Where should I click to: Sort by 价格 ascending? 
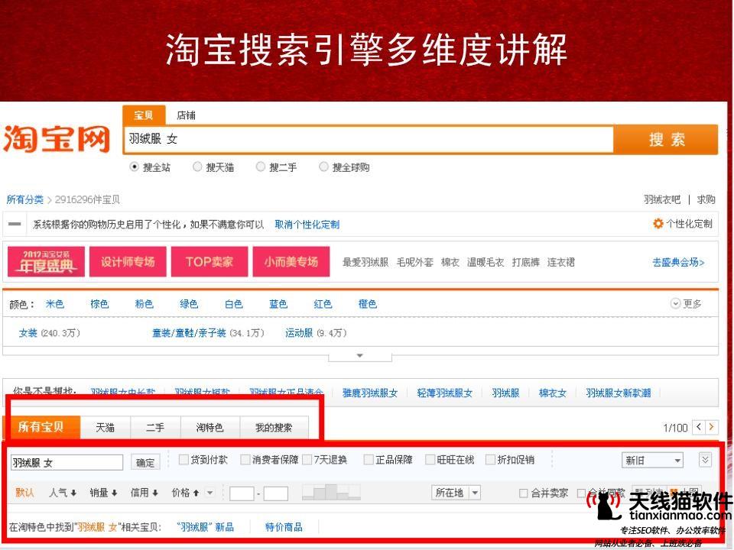pyautogui.click(x=185, y=493)
